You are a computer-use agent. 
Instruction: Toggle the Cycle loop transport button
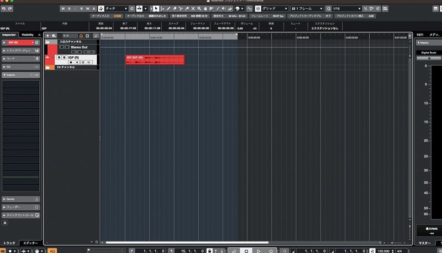[234, 251]
